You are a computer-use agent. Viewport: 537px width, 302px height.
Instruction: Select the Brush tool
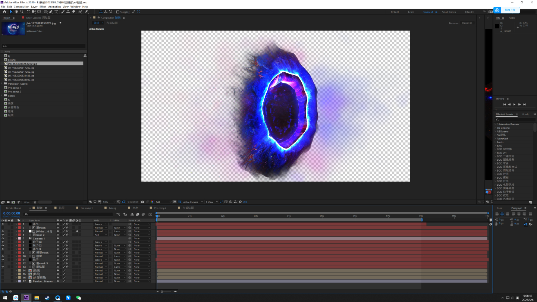[63, 12]
